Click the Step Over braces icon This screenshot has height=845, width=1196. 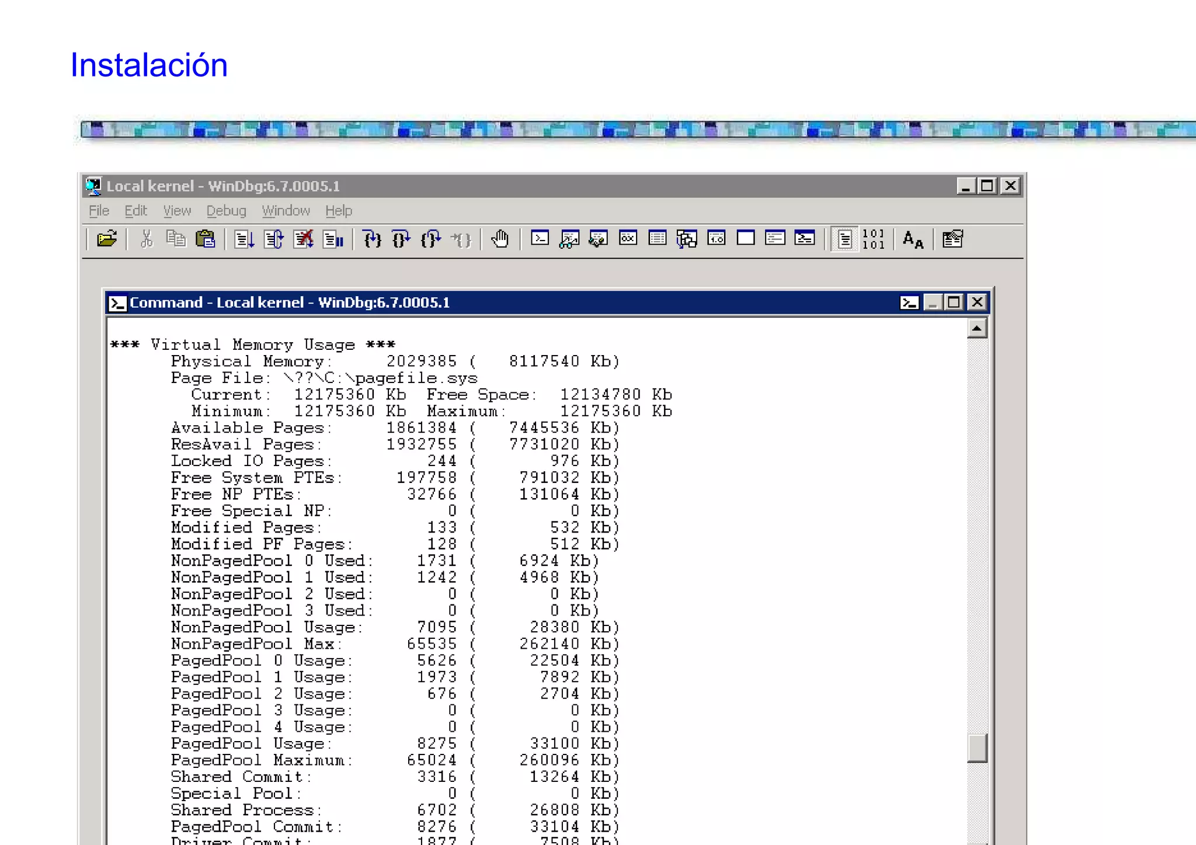coord(401,239)
